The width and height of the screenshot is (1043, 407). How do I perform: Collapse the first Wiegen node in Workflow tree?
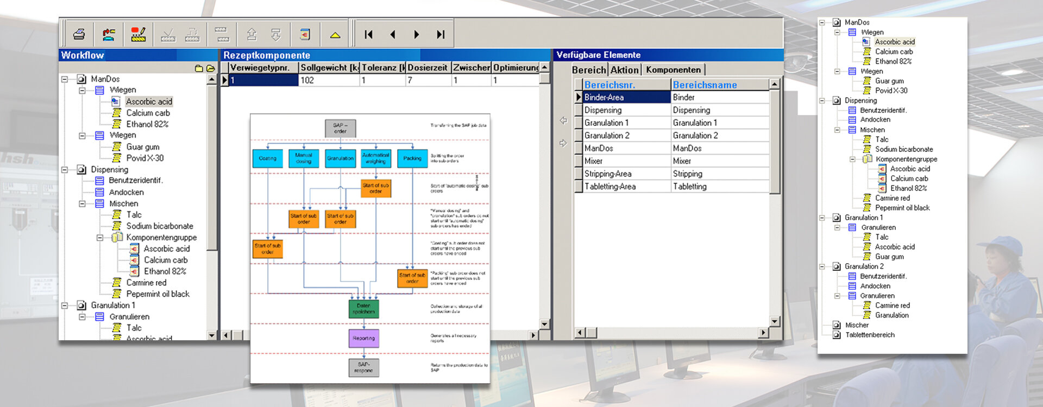82,91
